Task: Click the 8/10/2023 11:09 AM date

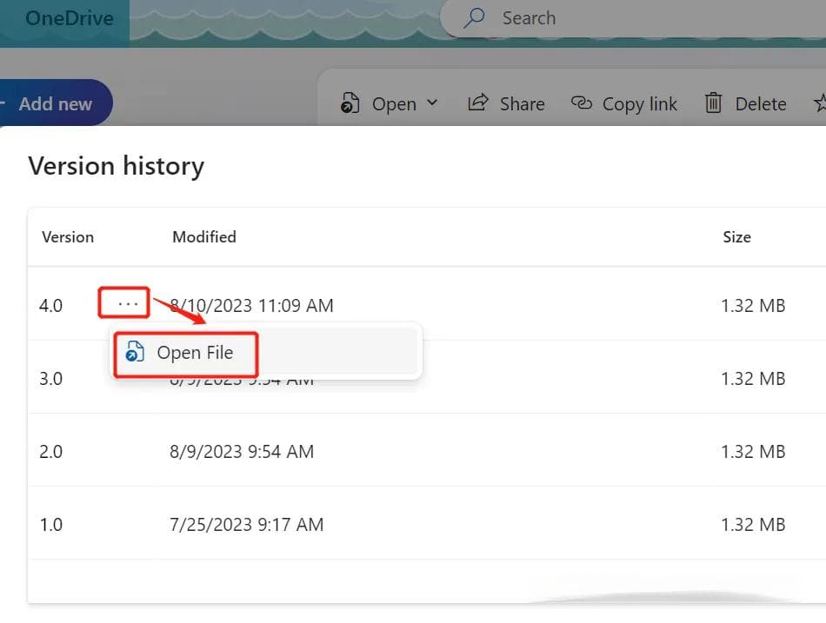Action: pos(251,306)
